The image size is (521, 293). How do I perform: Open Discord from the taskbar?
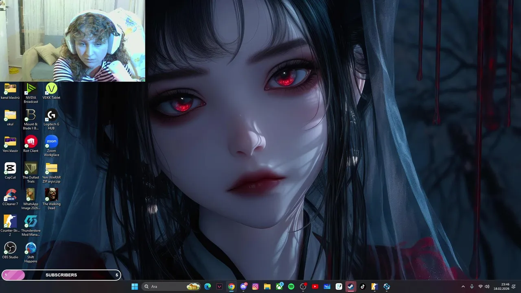coord(243,286)
